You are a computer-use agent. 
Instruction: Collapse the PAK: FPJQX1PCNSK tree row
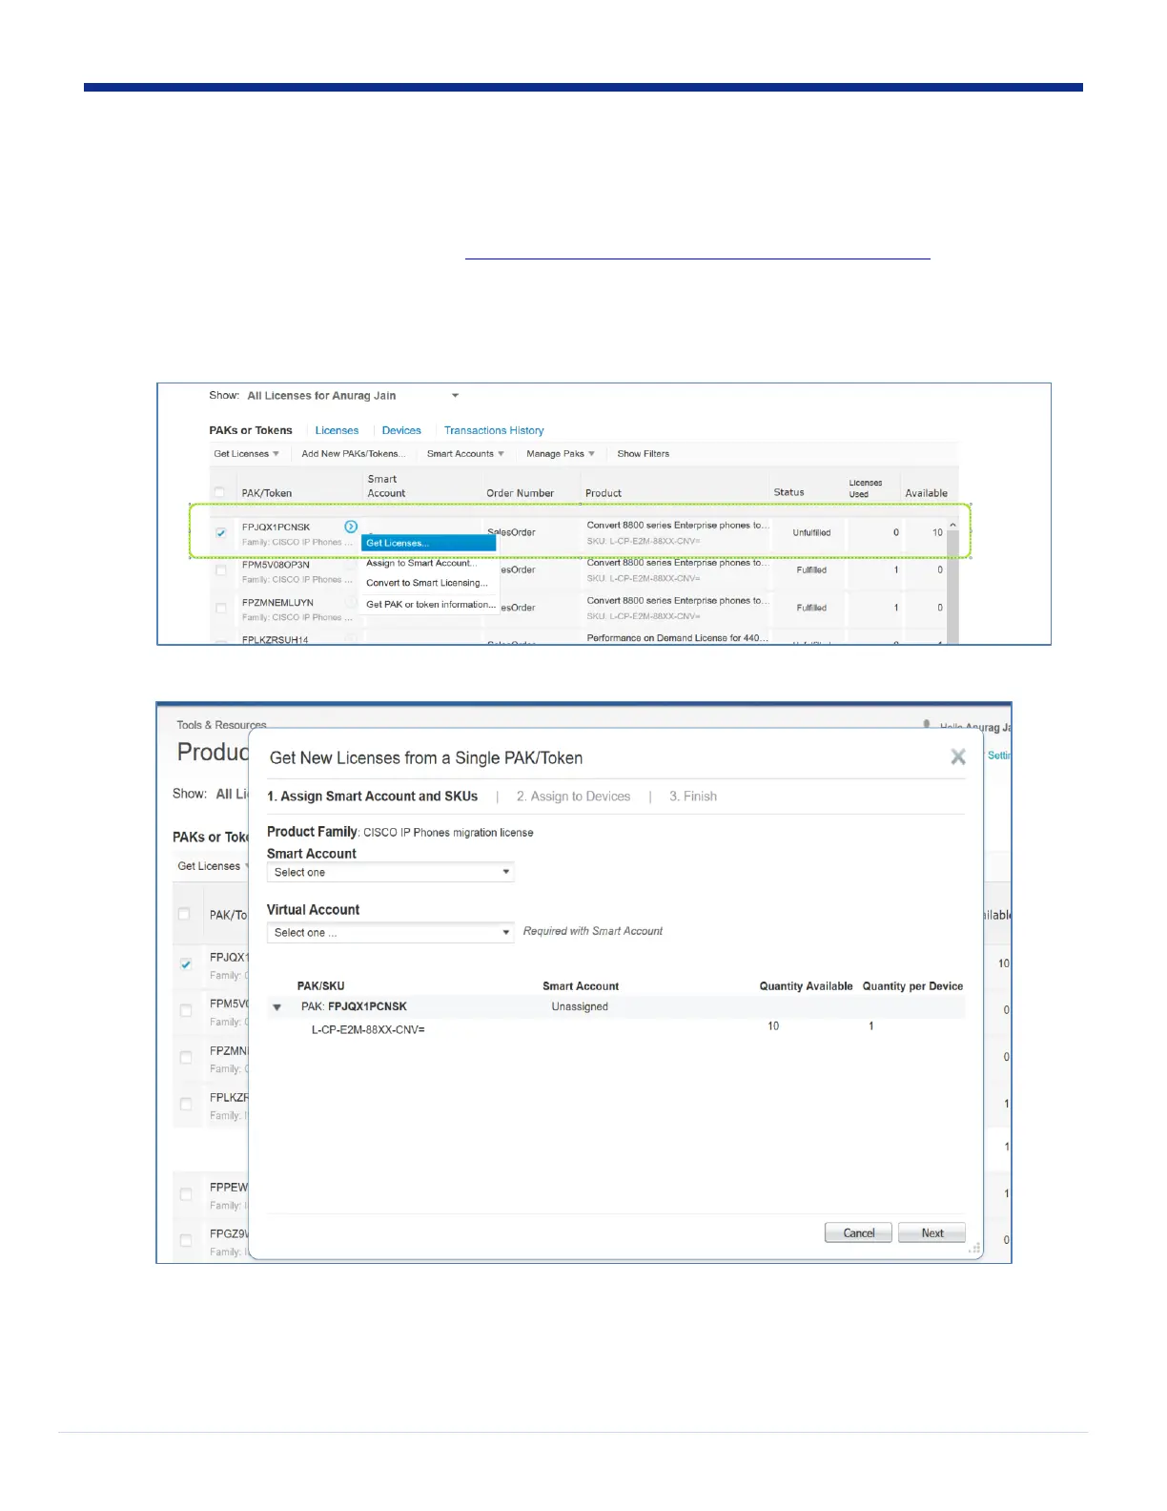point(277,1007)
